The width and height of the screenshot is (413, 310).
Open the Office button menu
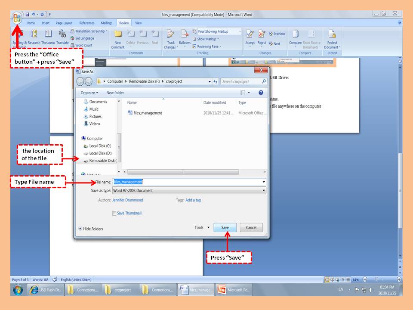(17, 18)
